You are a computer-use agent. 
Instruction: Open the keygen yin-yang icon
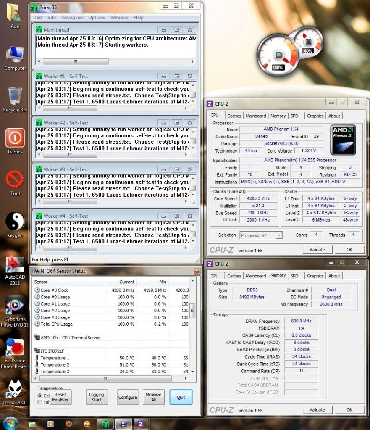point(15,225)
